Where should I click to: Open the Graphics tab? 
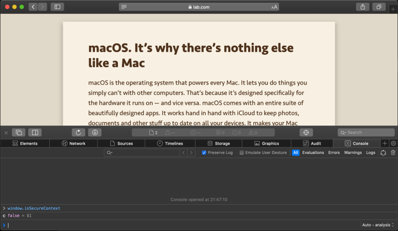coord(267,143)
